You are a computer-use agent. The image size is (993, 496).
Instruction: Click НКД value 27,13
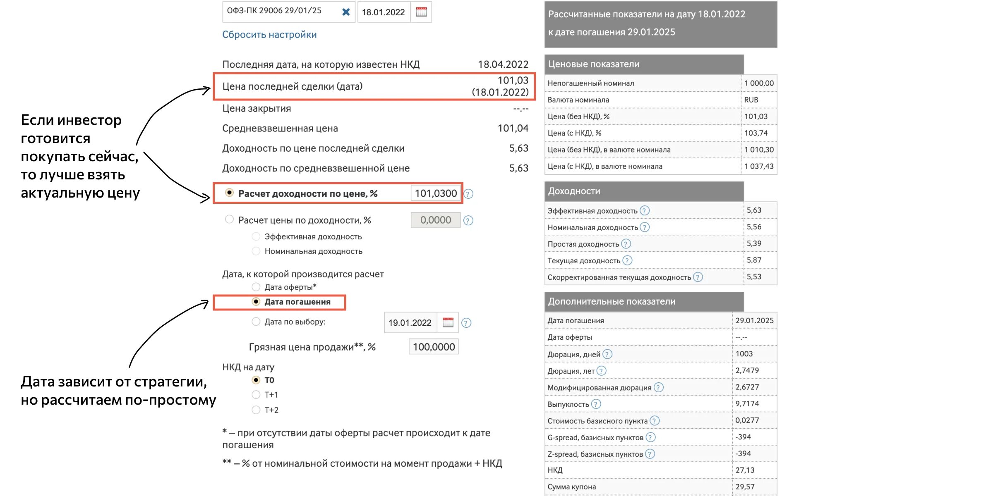pyautogui.click(x=745, y=470)
